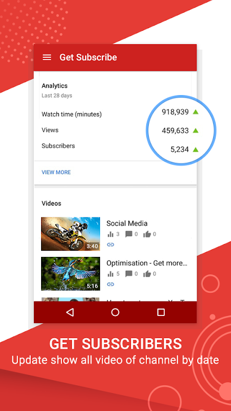Copy link icon under Social Media video

point(110,245)
